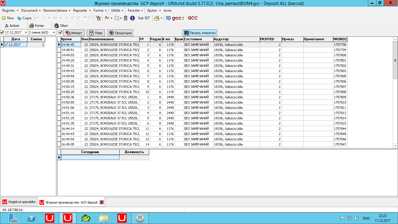Viewport: 398px width, 224px height.
Task: Open the Nomenclatoare menu
Action: click(56, 10)
